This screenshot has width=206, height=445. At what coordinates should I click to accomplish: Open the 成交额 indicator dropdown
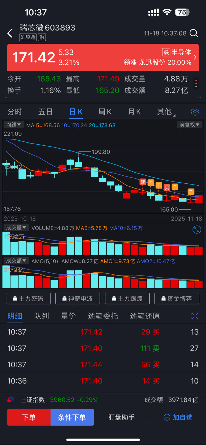tap(16, 261)
